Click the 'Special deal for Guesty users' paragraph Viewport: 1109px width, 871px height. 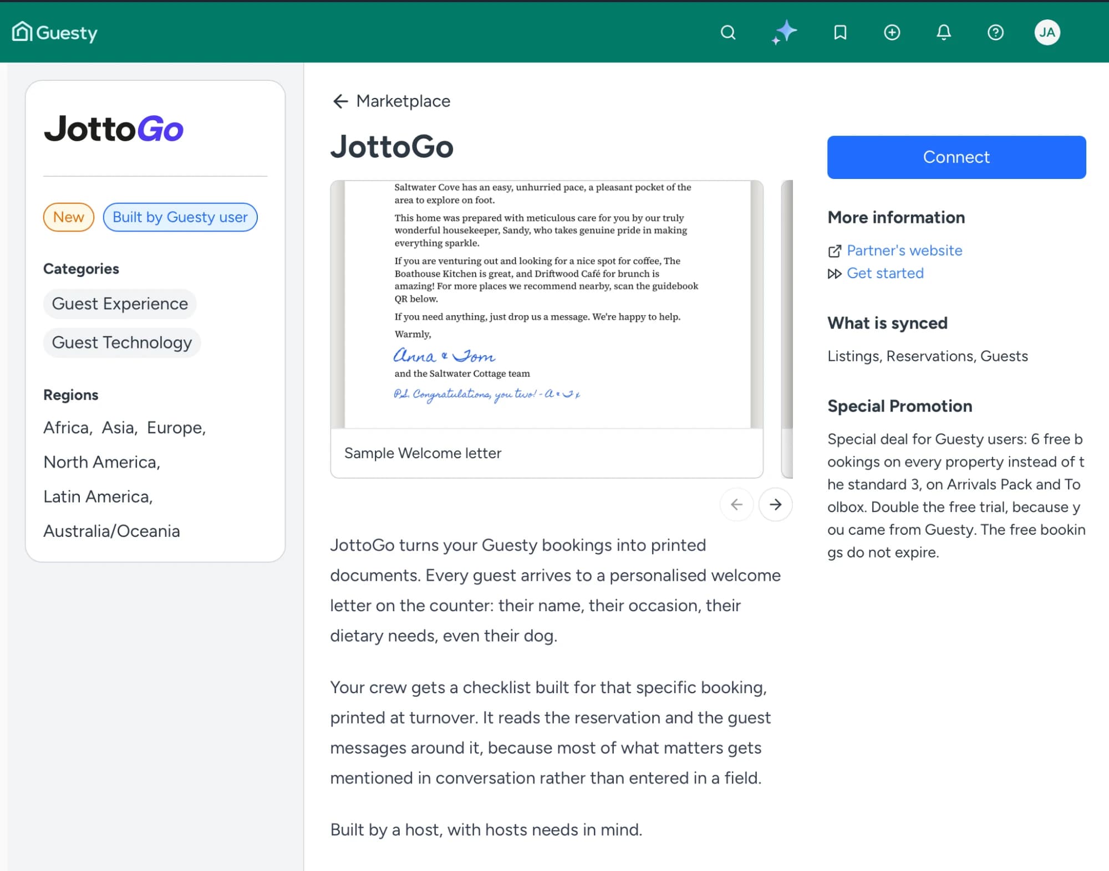tap(957, 495)
